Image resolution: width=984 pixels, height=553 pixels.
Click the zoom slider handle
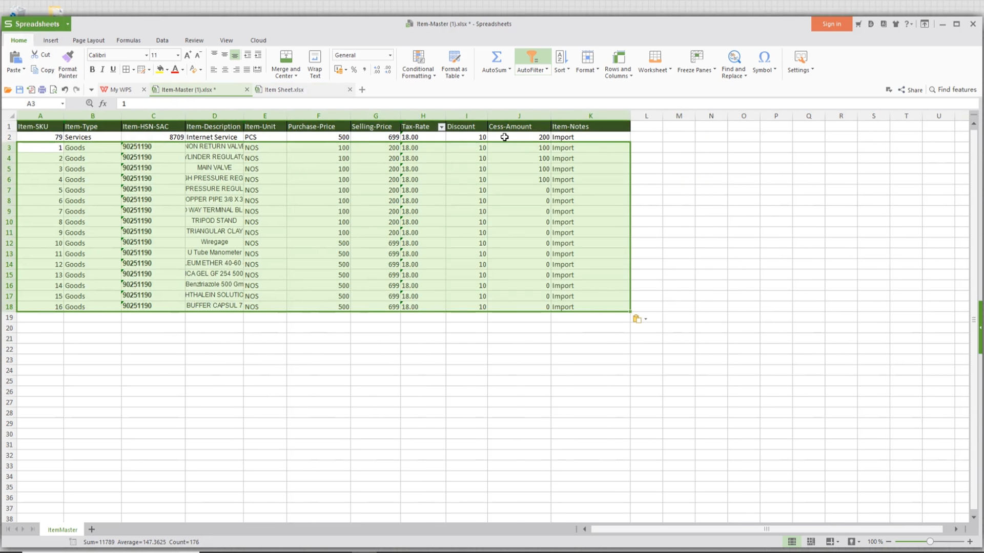[x=930, y=542]
